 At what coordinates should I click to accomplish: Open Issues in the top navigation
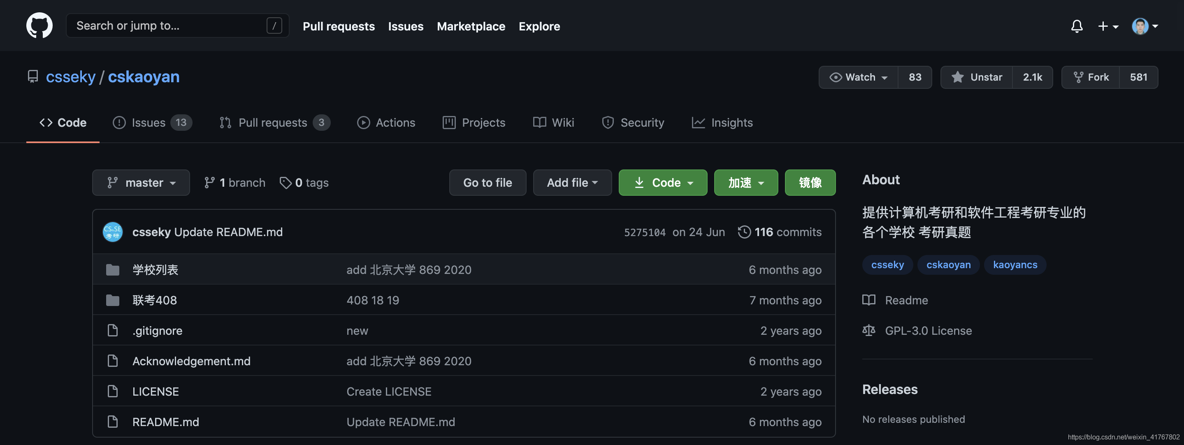[x=406, y=26]
